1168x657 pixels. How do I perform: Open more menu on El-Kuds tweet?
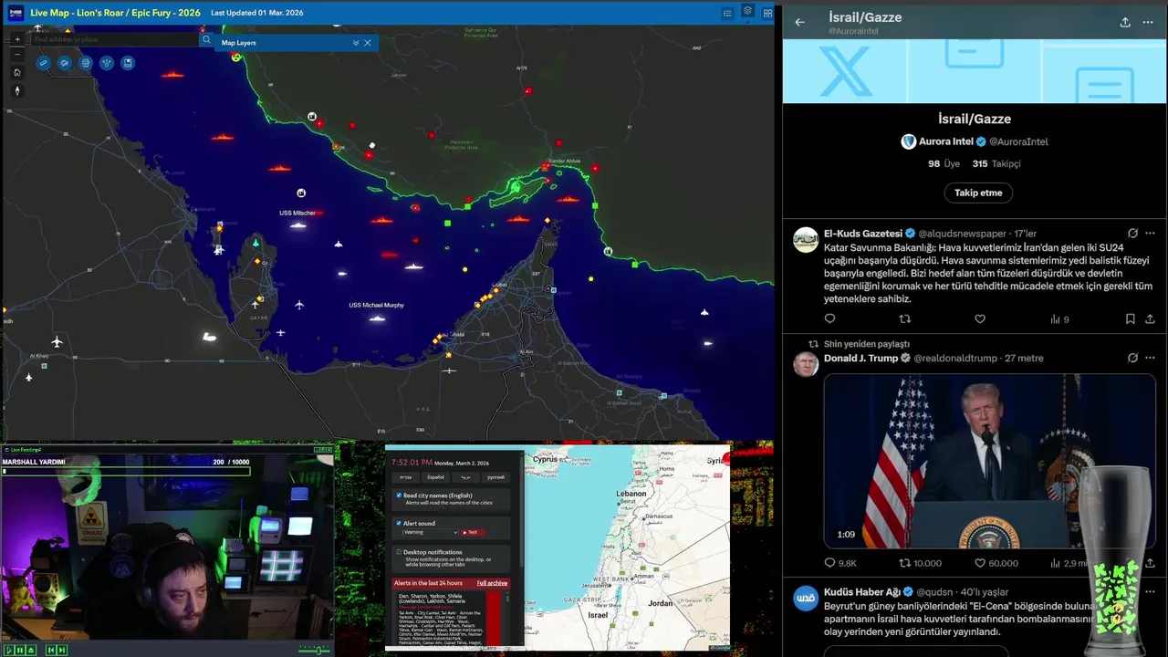1150,234
